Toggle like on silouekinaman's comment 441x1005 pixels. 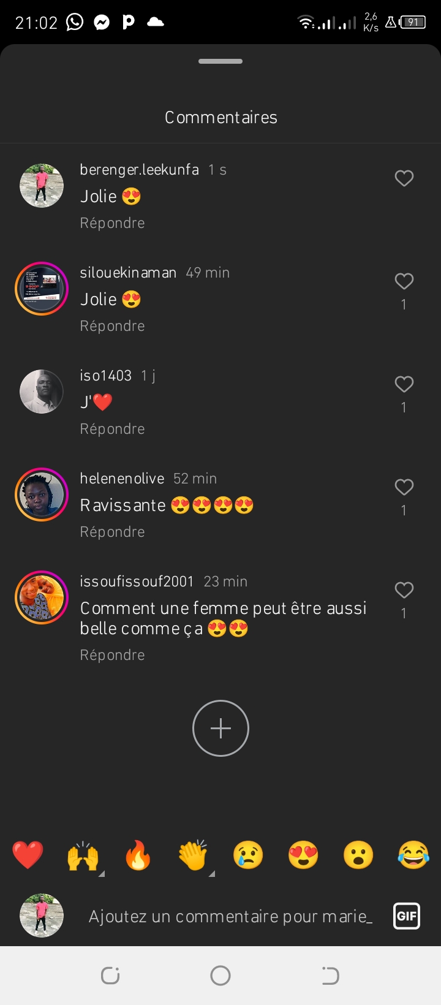[x=404, y=281]
